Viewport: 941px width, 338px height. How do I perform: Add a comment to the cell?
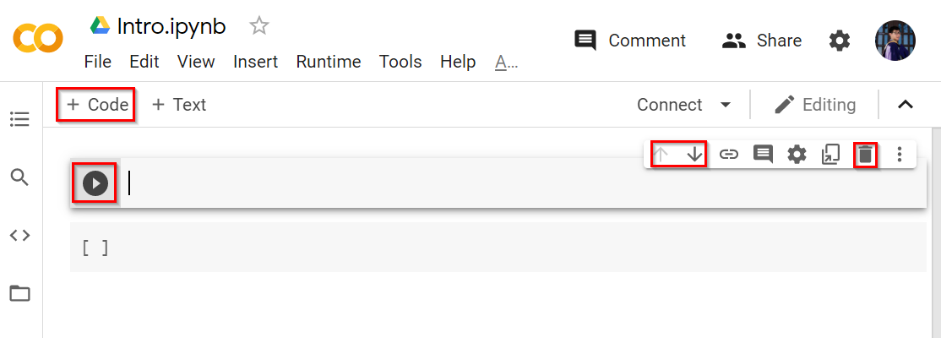tap(763, 155)
